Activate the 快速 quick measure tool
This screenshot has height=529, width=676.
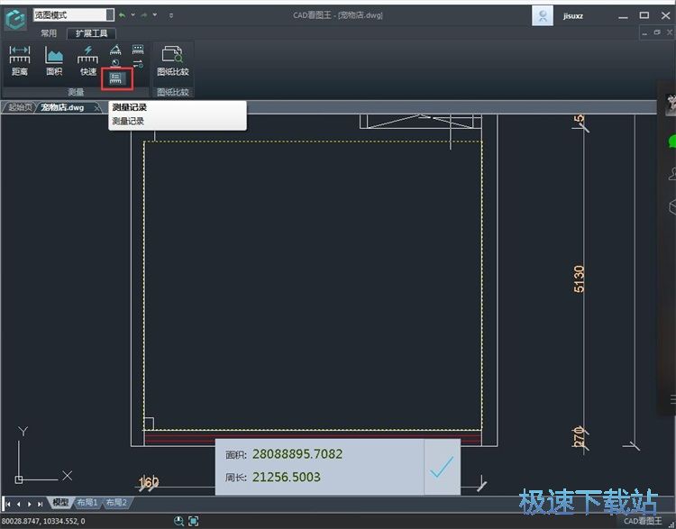pyautogui.click(x=88, y=61)
